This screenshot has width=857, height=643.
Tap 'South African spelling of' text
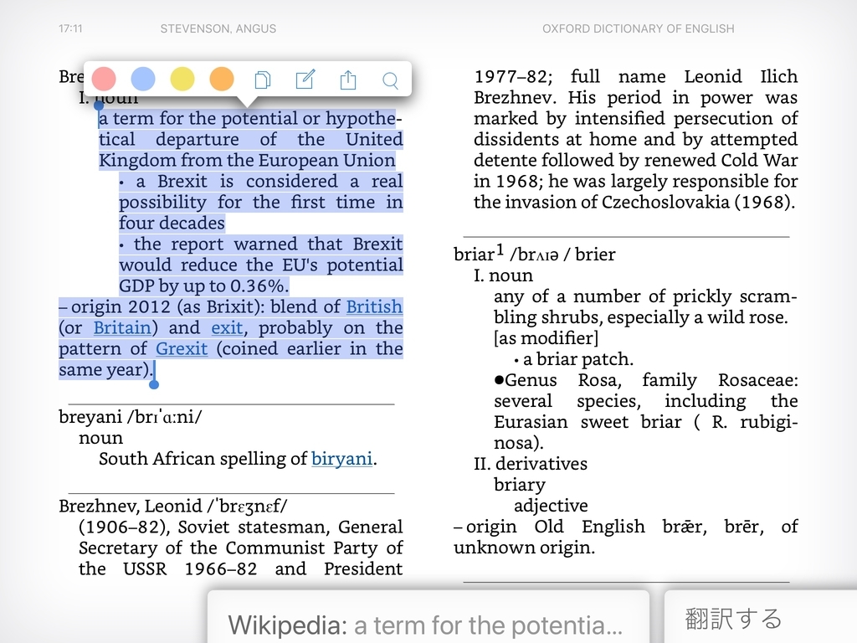[203, 458]
